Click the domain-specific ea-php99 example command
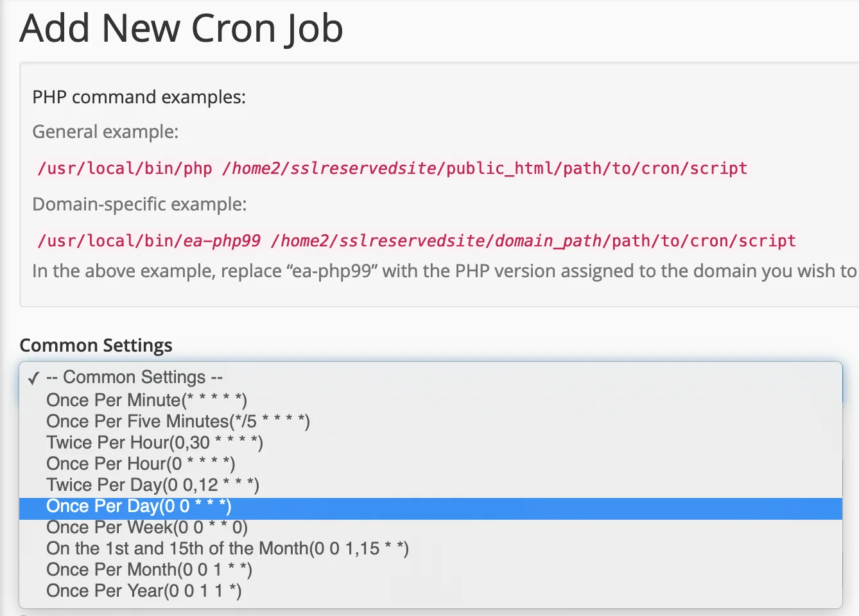The image size is (859, 616). click(416, 241)
